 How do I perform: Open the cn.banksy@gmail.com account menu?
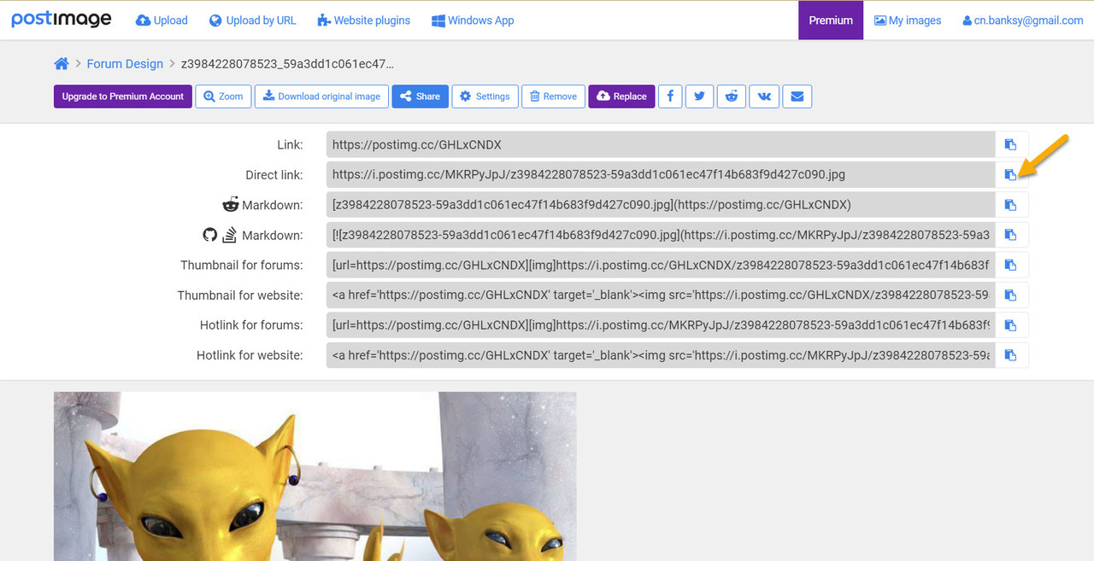click(1023, 20)
